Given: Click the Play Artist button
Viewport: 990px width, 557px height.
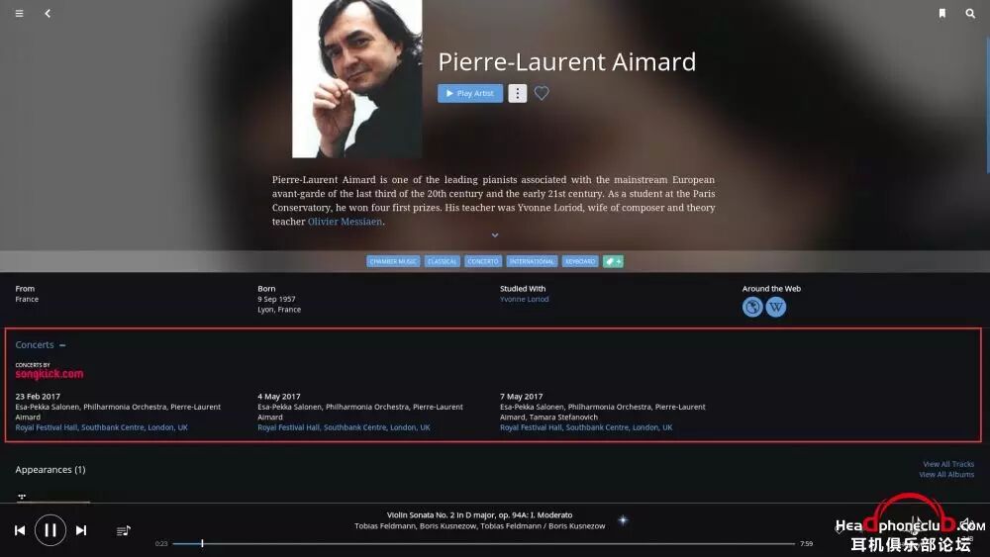Looking at the screenshot, I should (x=470, y=93).
